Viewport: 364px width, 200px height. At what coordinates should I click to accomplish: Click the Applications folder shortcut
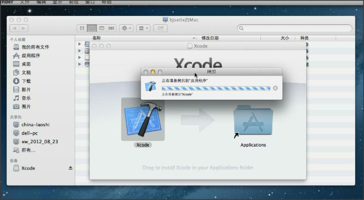point(253,121)
